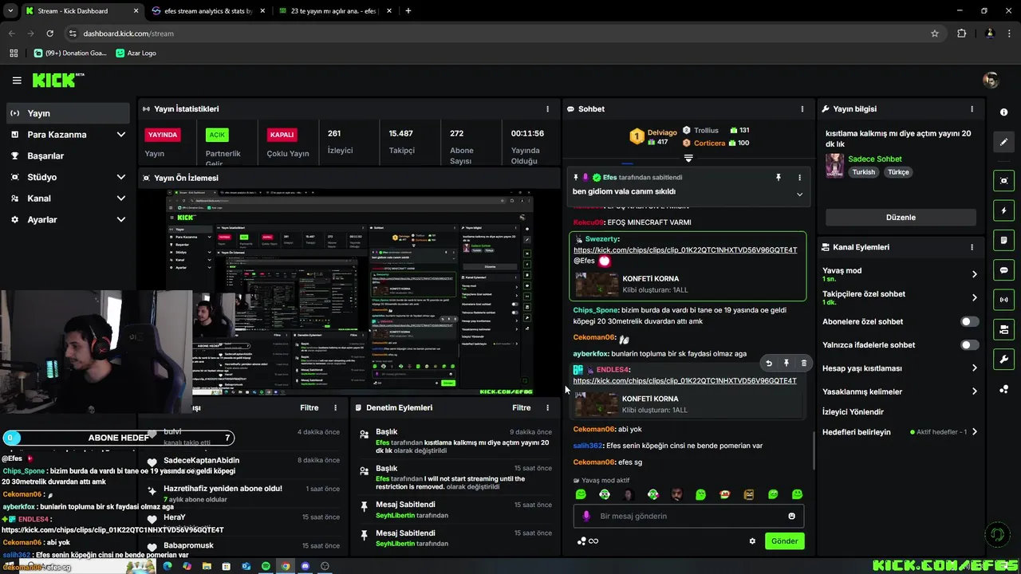Open Donation Goal bookmark
The height and width of the screenshot is (574, 1021).
70,53
